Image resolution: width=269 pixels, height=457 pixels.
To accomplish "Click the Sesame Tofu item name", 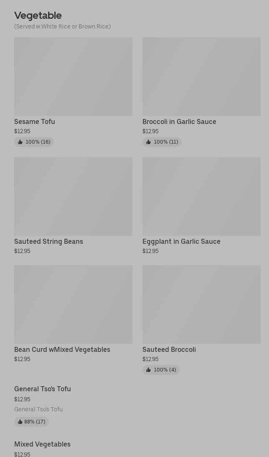I will [x=35, y=122].
